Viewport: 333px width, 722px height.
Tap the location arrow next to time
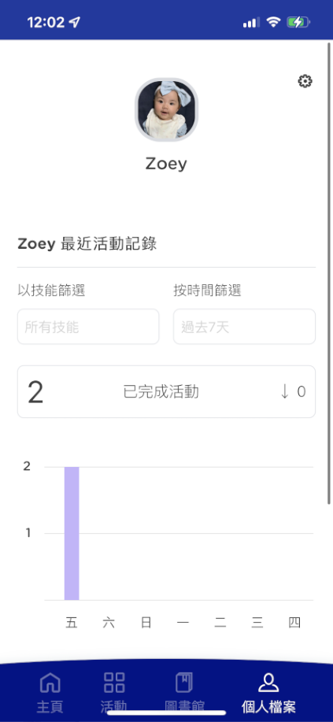pyautogui.click(x=75, y=22)
